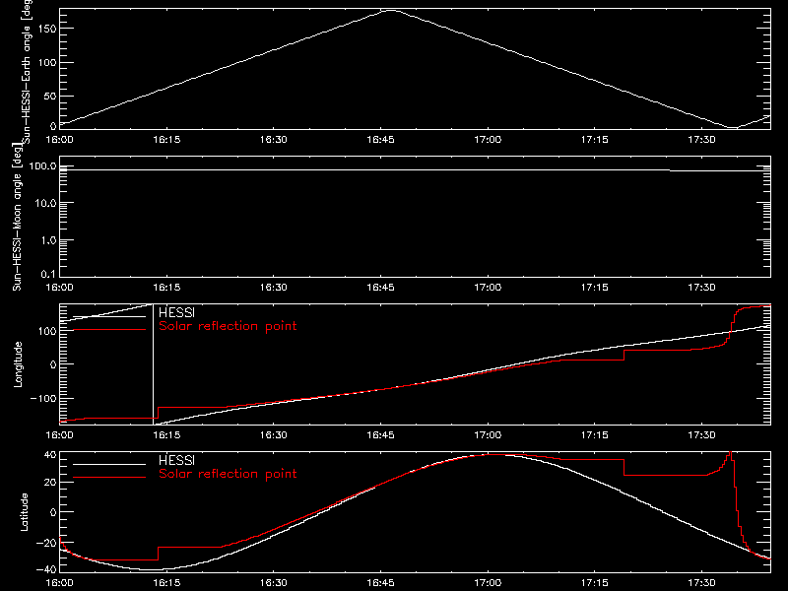Image resolution: width=788 pixels, height=591 pixels.
Task: Click red legend line sample in Latitude panel
Action: tap(109, 478)
